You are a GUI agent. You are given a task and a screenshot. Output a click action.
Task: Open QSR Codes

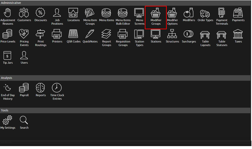coord(73,36)
